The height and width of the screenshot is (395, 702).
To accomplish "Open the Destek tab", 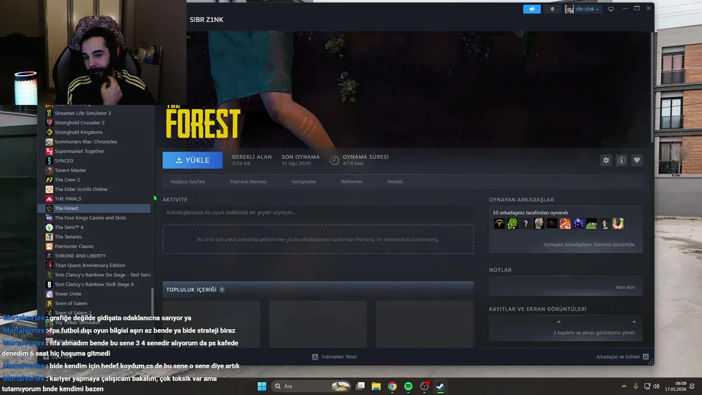I will coord(395,182).
